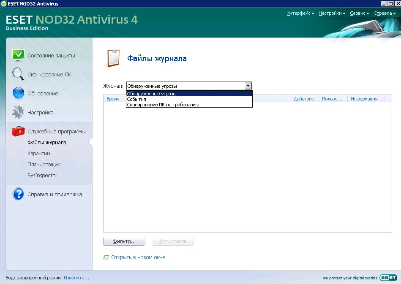This screenshot has height=284, width=401.
Task: Open the Планировщик submenu item
Action: (x=44, y=165)
